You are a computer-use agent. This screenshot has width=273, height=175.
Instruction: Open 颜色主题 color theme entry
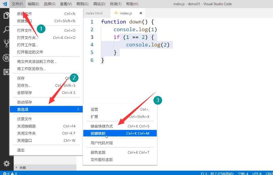tap(120, 153)
